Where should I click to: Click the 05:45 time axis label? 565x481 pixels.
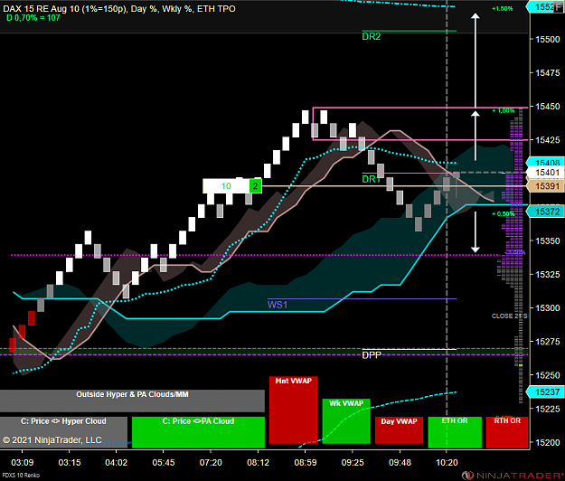[x=164, y=462]
